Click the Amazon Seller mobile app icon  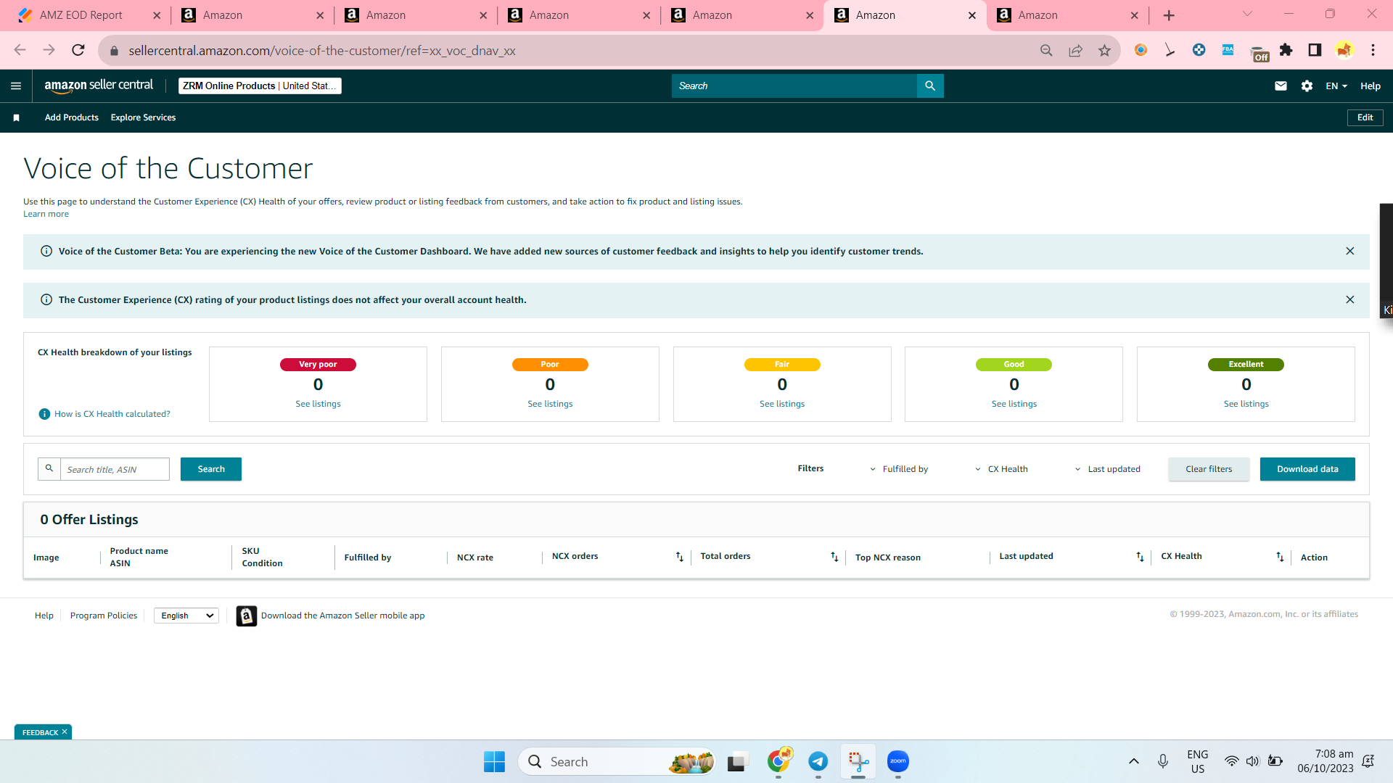[x=247, y=616]
